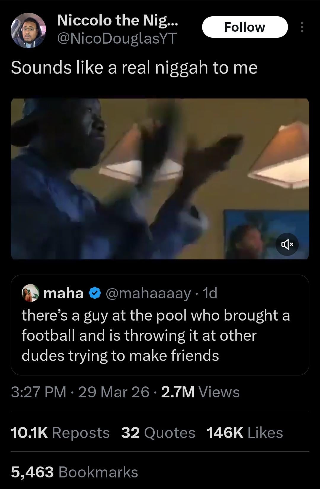Click the author's display name beside the avatar

point(117,20)
